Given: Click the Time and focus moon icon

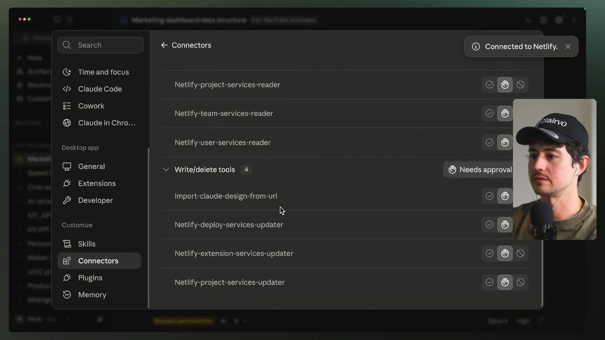Looking at the screenshot, I should [x=67, y=72].
